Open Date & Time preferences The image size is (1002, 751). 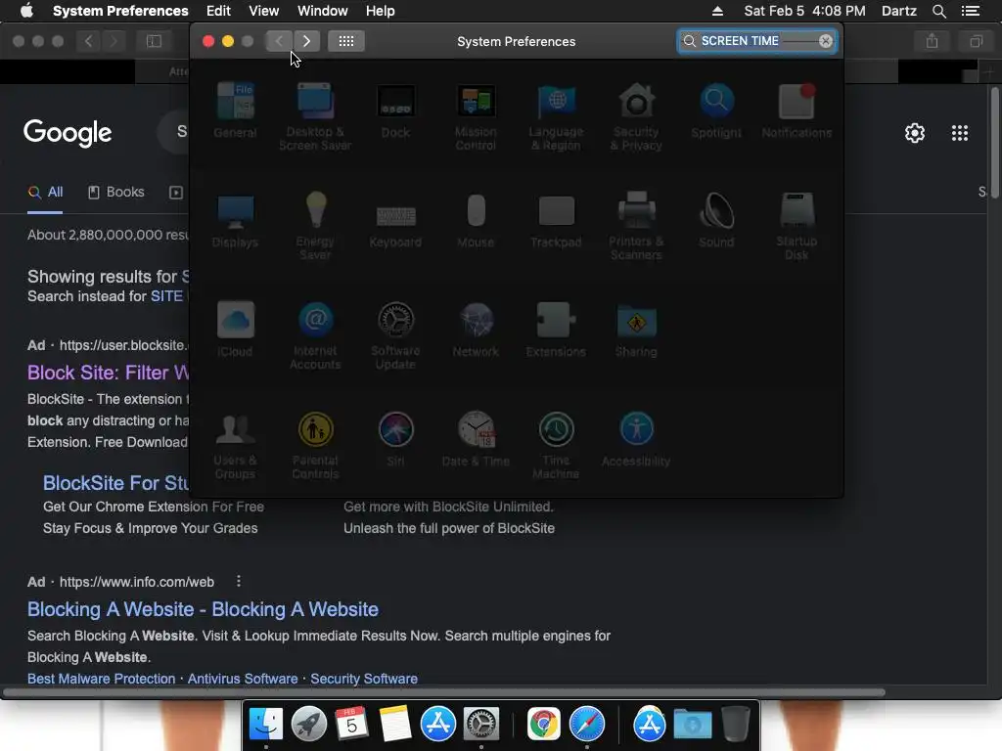476,439
